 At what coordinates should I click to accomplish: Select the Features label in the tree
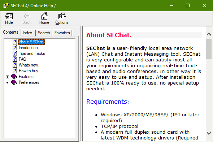(x=26, y=77)
